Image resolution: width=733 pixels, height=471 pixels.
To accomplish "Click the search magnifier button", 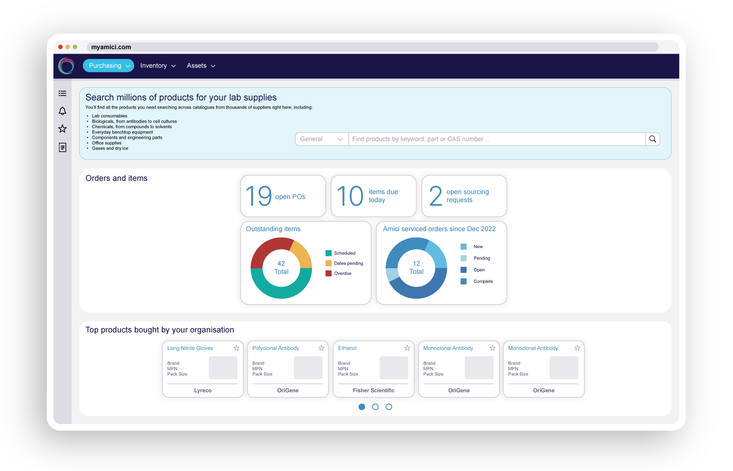I will [652, 139].
